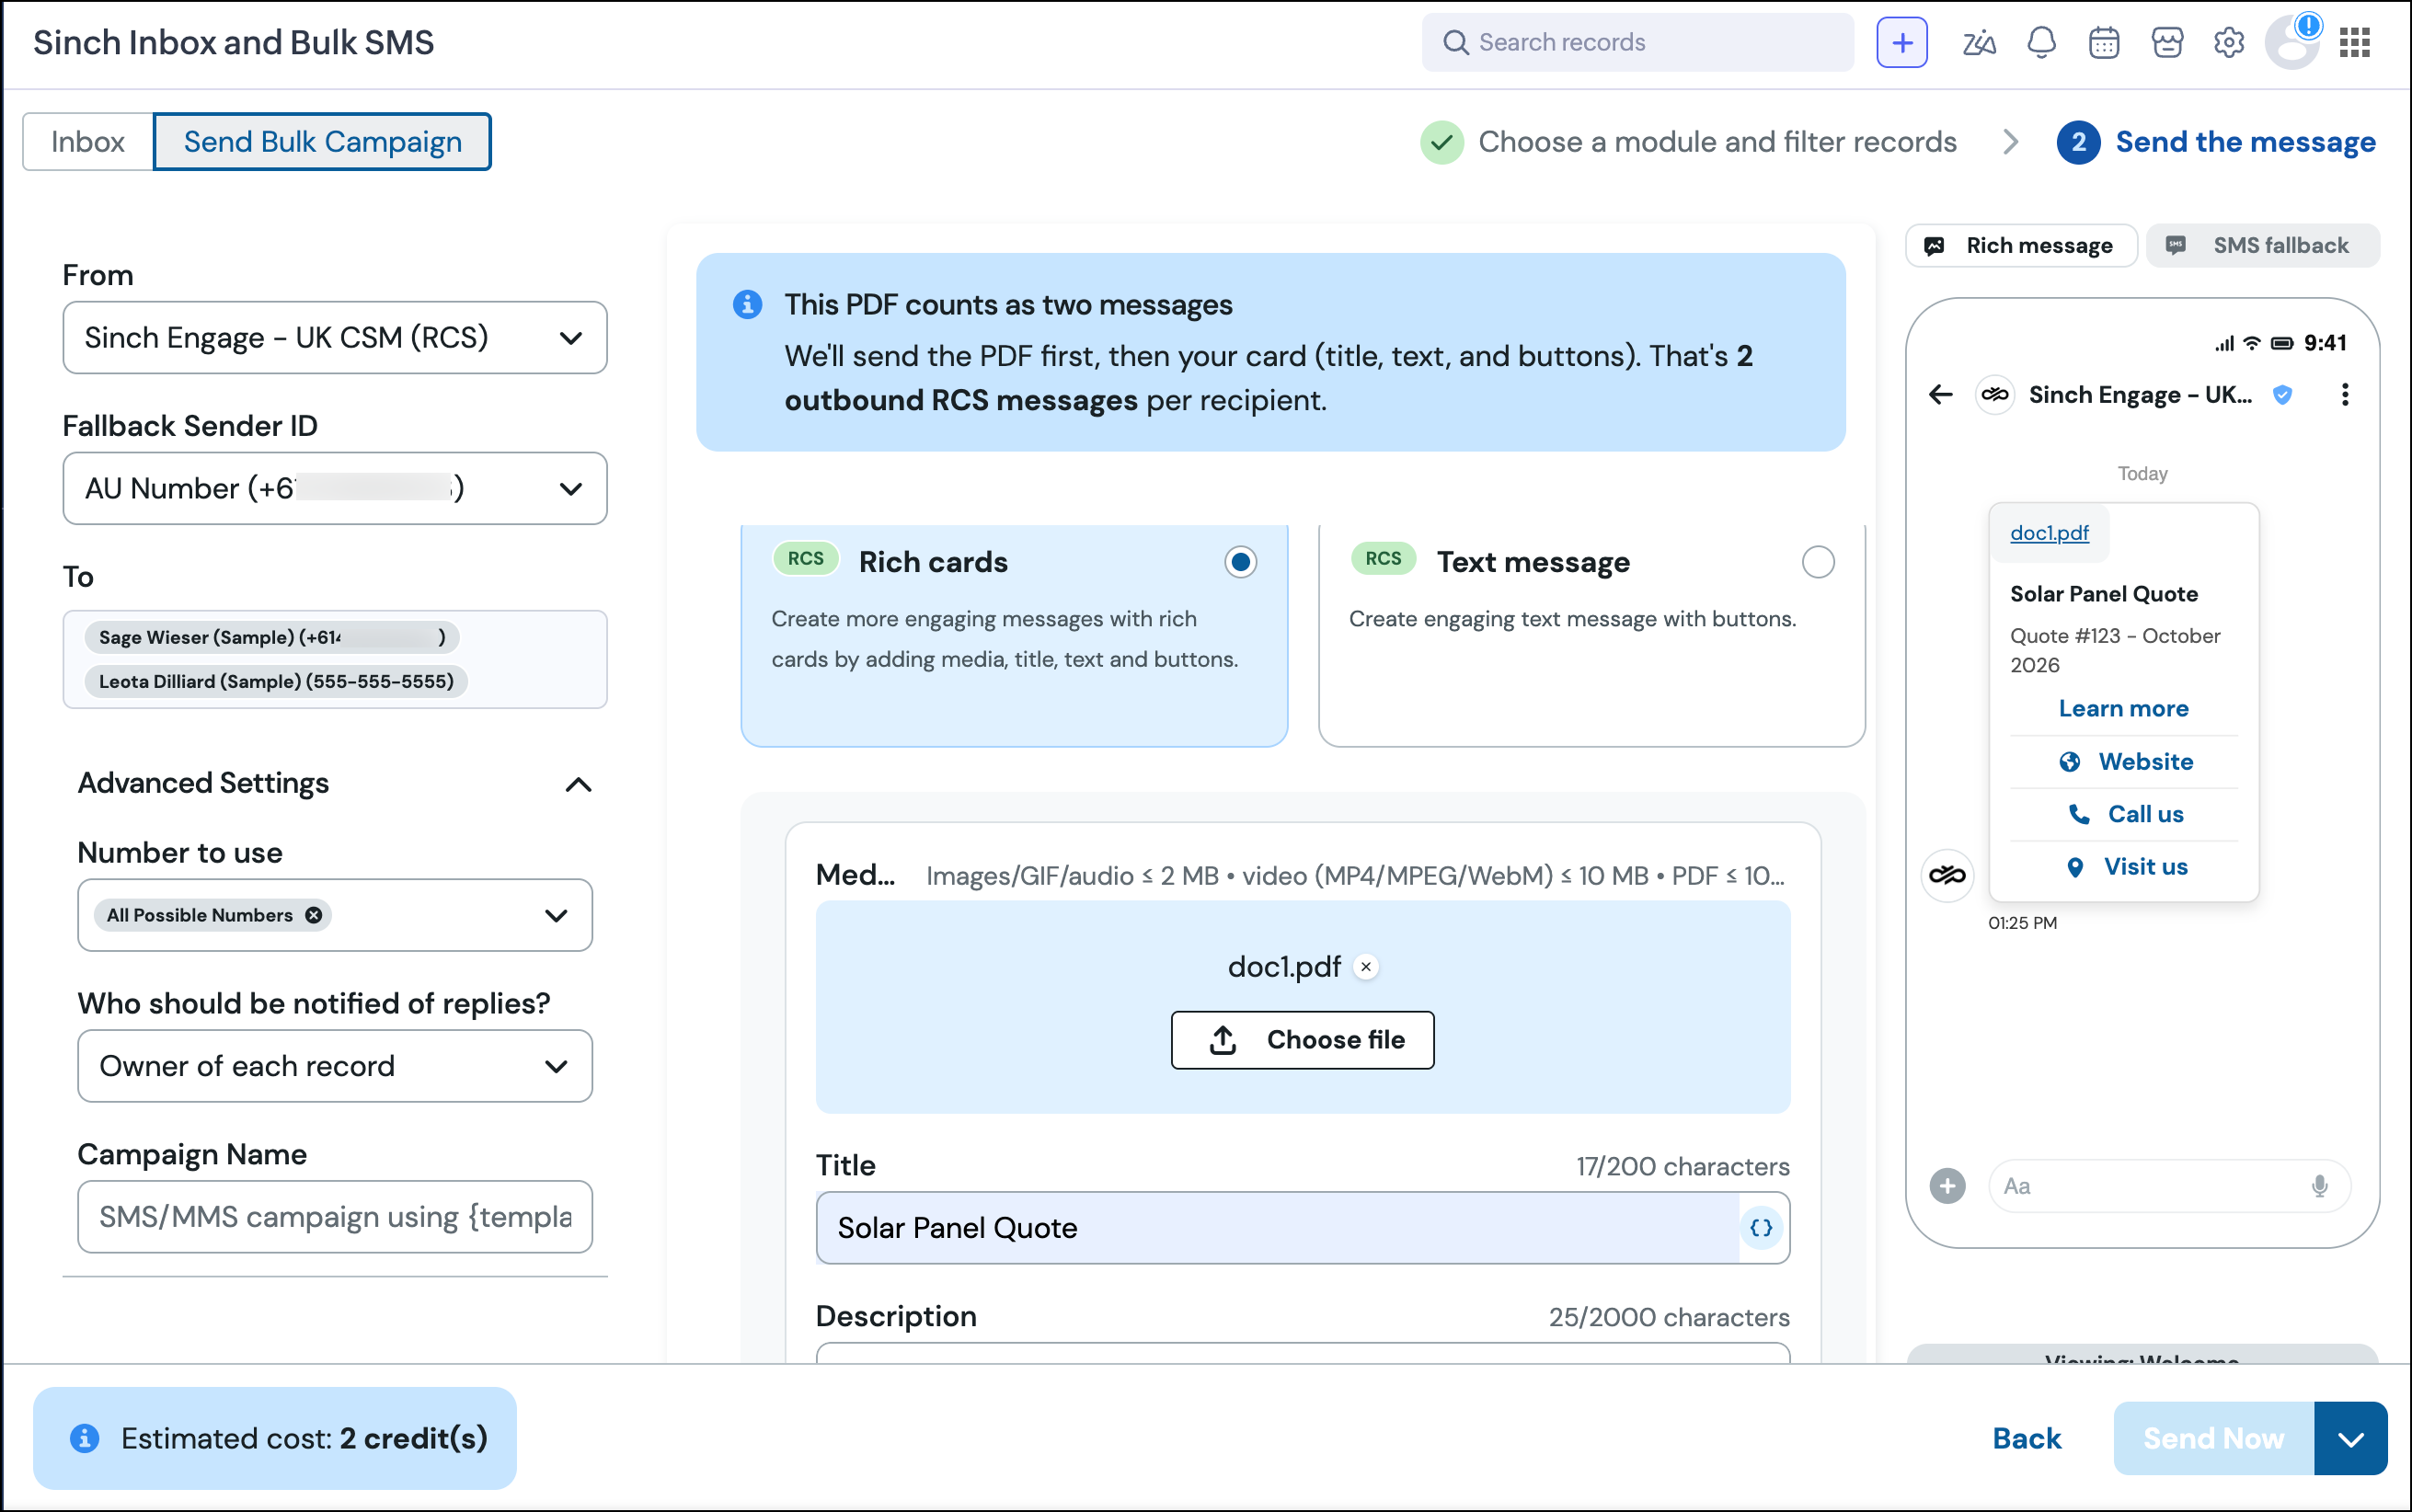Select the Rich cards radio button
Screen dimensions: 2412x1512
tap(1240, 562)
